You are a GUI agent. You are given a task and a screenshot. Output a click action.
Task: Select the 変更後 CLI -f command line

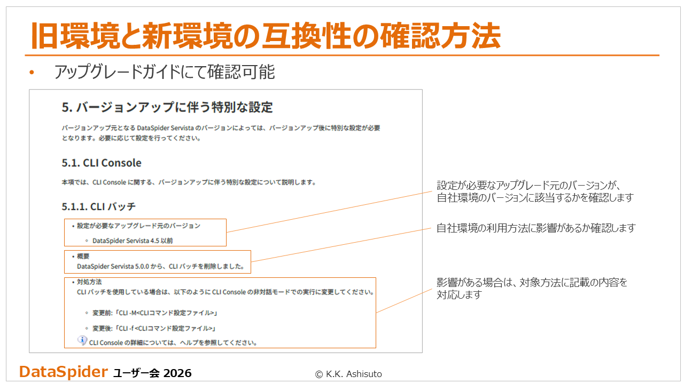point(154,329)
